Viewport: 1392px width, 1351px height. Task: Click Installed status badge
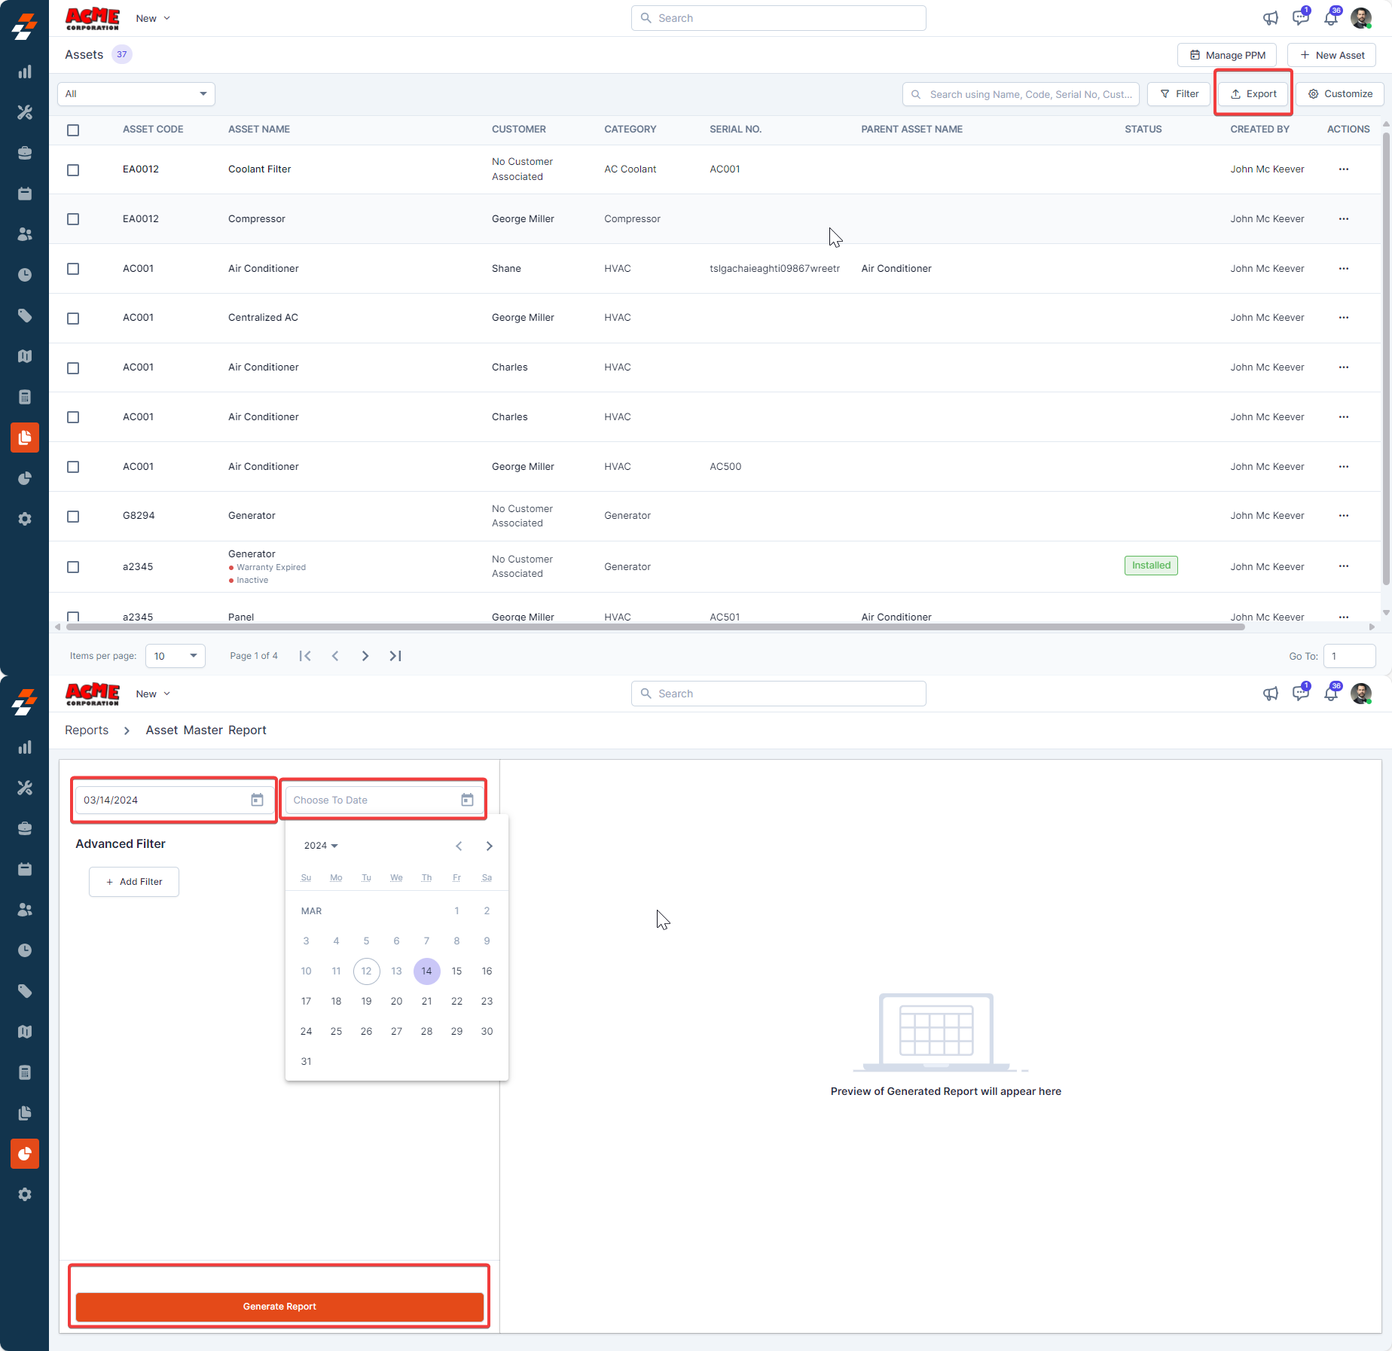point(1151,566)
